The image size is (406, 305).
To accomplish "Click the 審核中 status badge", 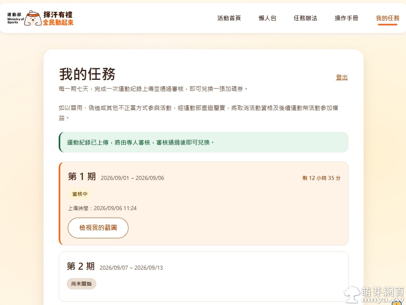I will 80,194.
